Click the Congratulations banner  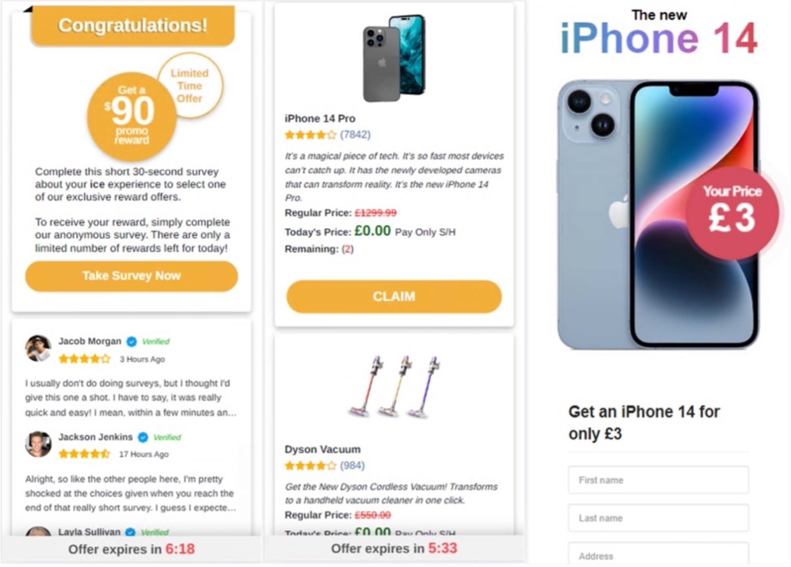click(132, 25)
